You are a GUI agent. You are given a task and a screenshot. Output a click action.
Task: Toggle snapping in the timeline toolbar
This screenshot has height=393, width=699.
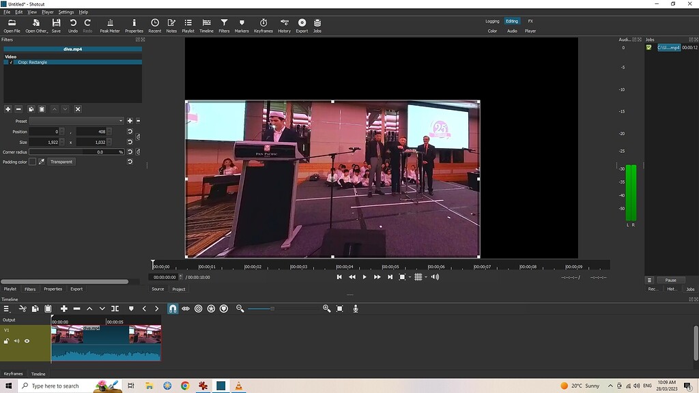click(172, 308)
